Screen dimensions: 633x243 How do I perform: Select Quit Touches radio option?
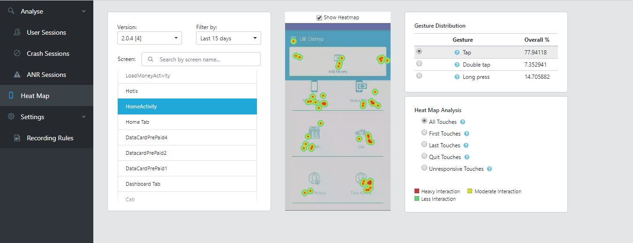click(424, 156)
